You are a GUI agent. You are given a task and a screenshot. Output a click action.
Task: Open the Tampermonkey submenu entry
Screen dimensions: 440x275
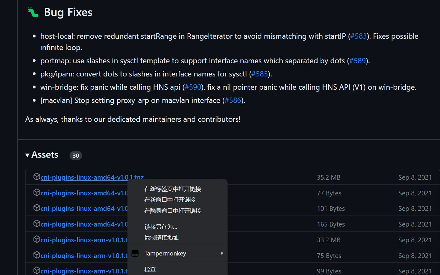pos(178,253)
